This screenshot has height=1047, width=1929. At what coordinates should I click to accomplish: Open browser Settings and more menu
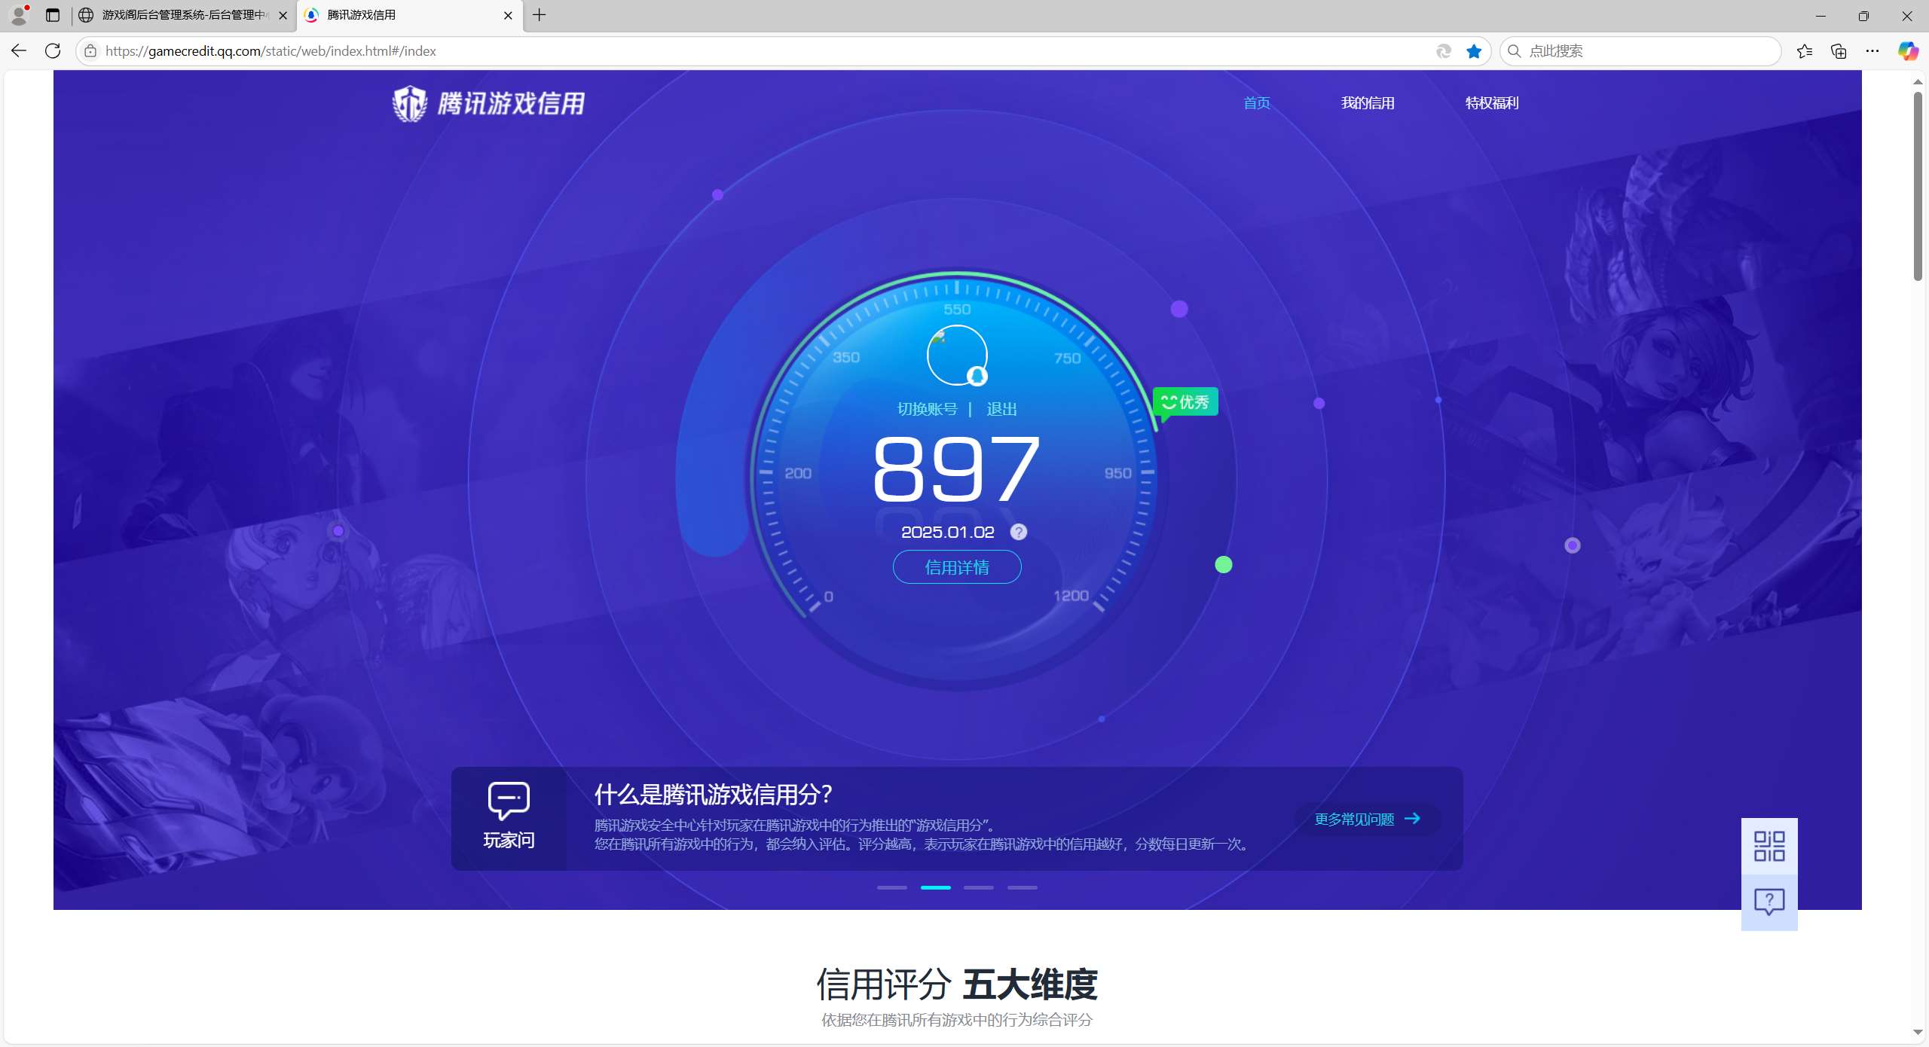tap(1872, 50)
